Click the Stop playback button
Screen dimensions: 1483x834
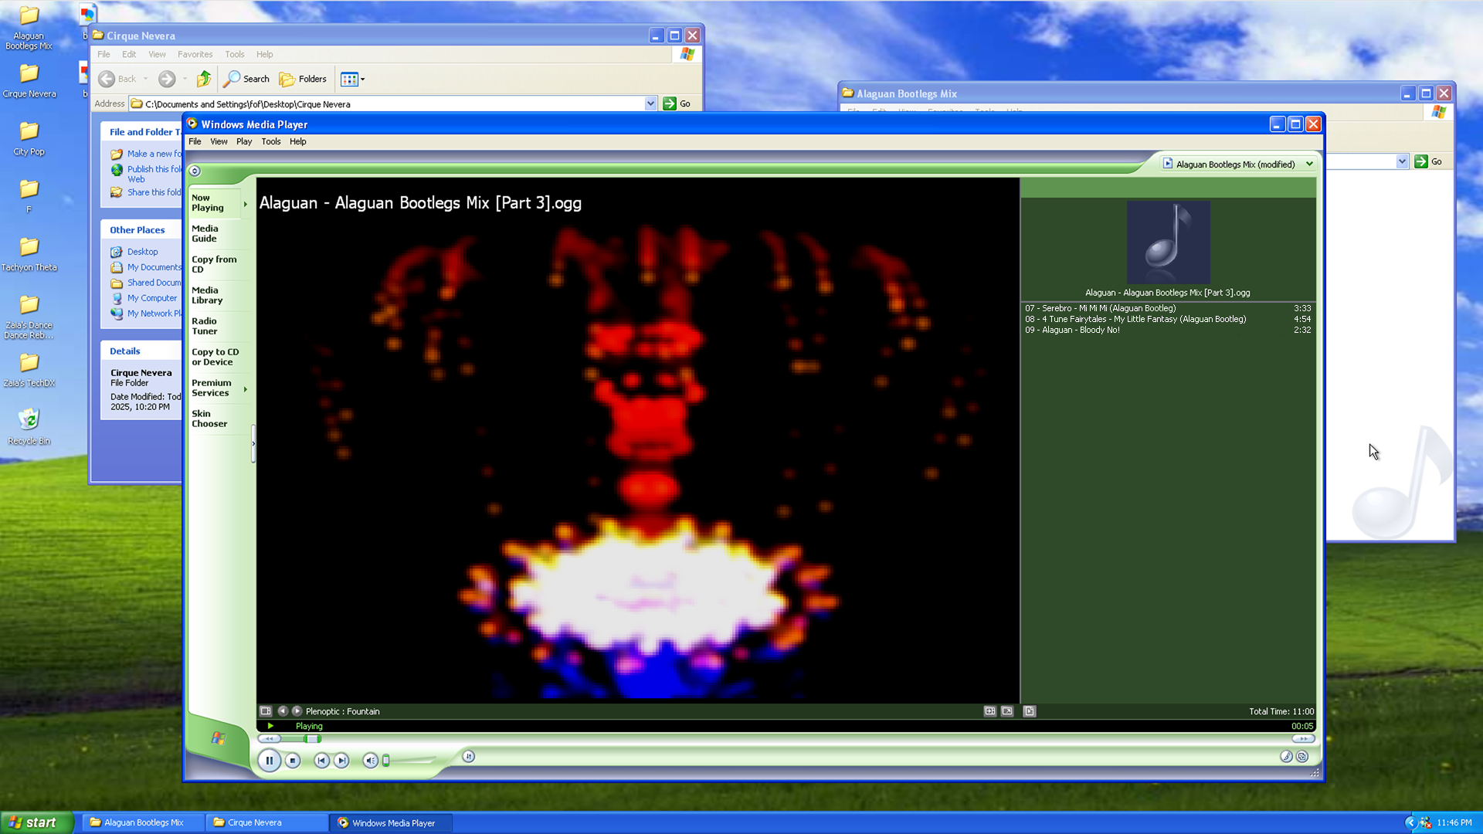pyautogui.click(x=293, y=761)
